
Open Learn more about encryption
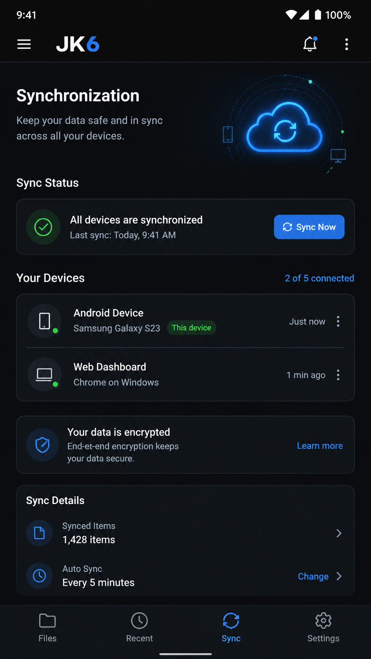pos(320,446)
